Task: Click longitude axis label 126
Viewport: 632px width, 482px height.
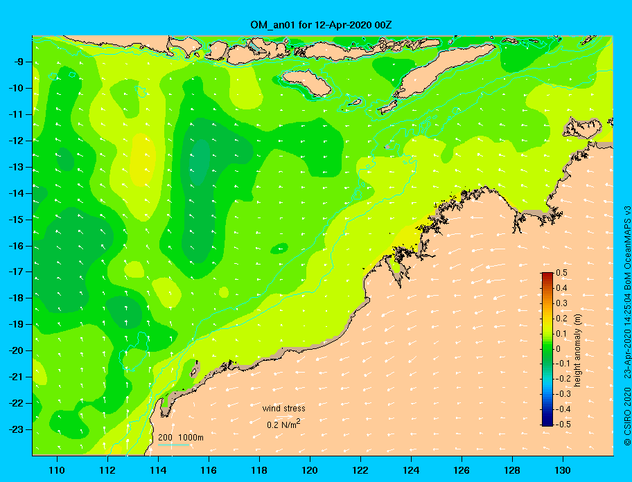Action: point(462,470)
